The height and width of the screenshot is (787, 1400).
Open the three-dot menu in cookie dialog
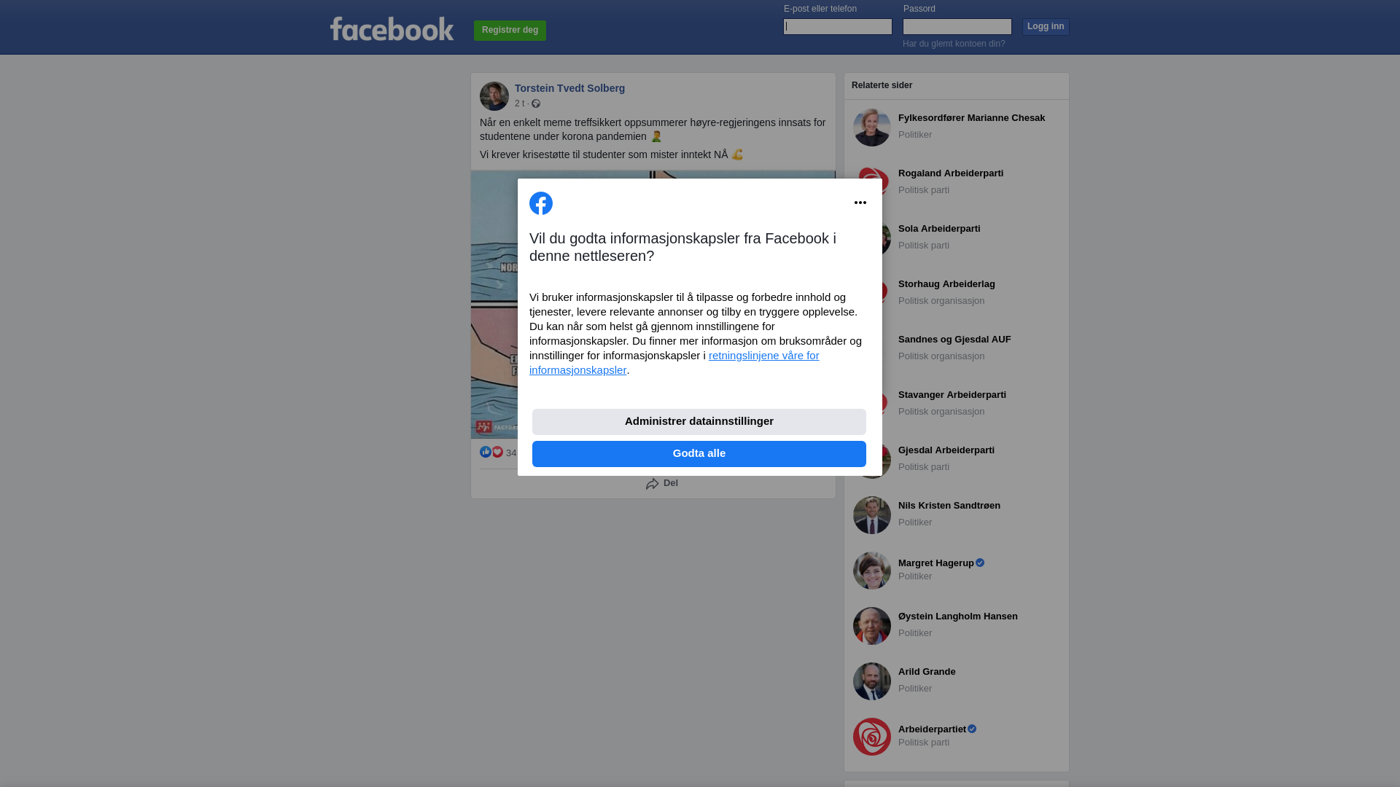[860, 203]
